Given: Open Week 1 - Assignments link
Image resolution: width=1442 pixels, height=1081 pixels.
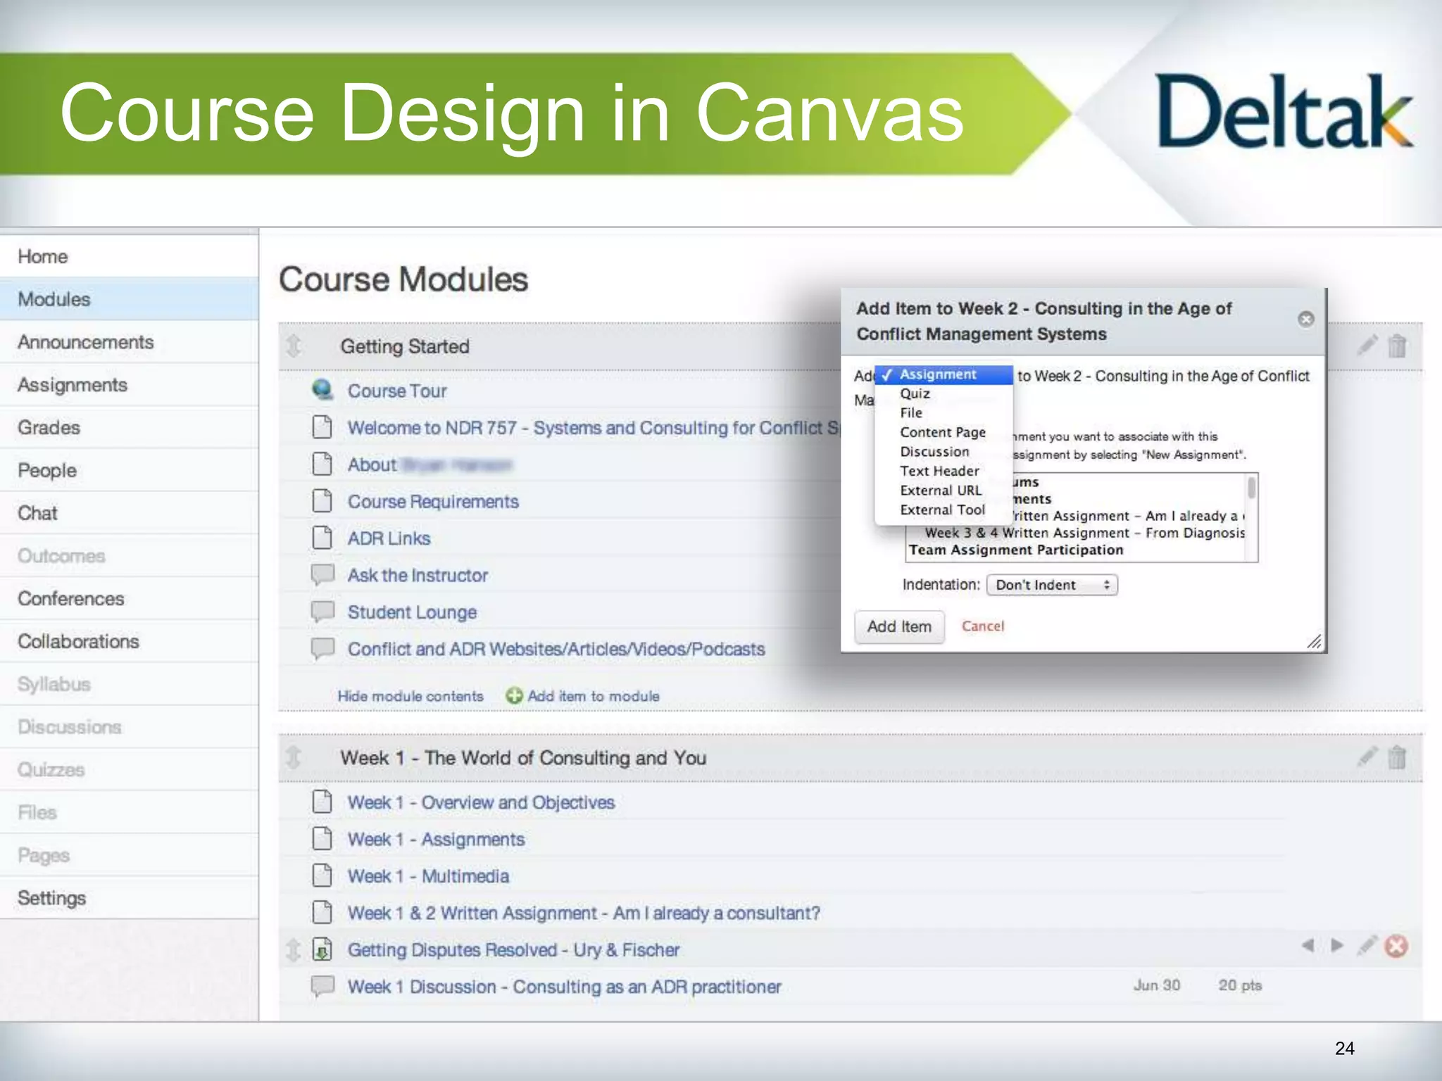Looking at the screenshot, I should 436,839.
